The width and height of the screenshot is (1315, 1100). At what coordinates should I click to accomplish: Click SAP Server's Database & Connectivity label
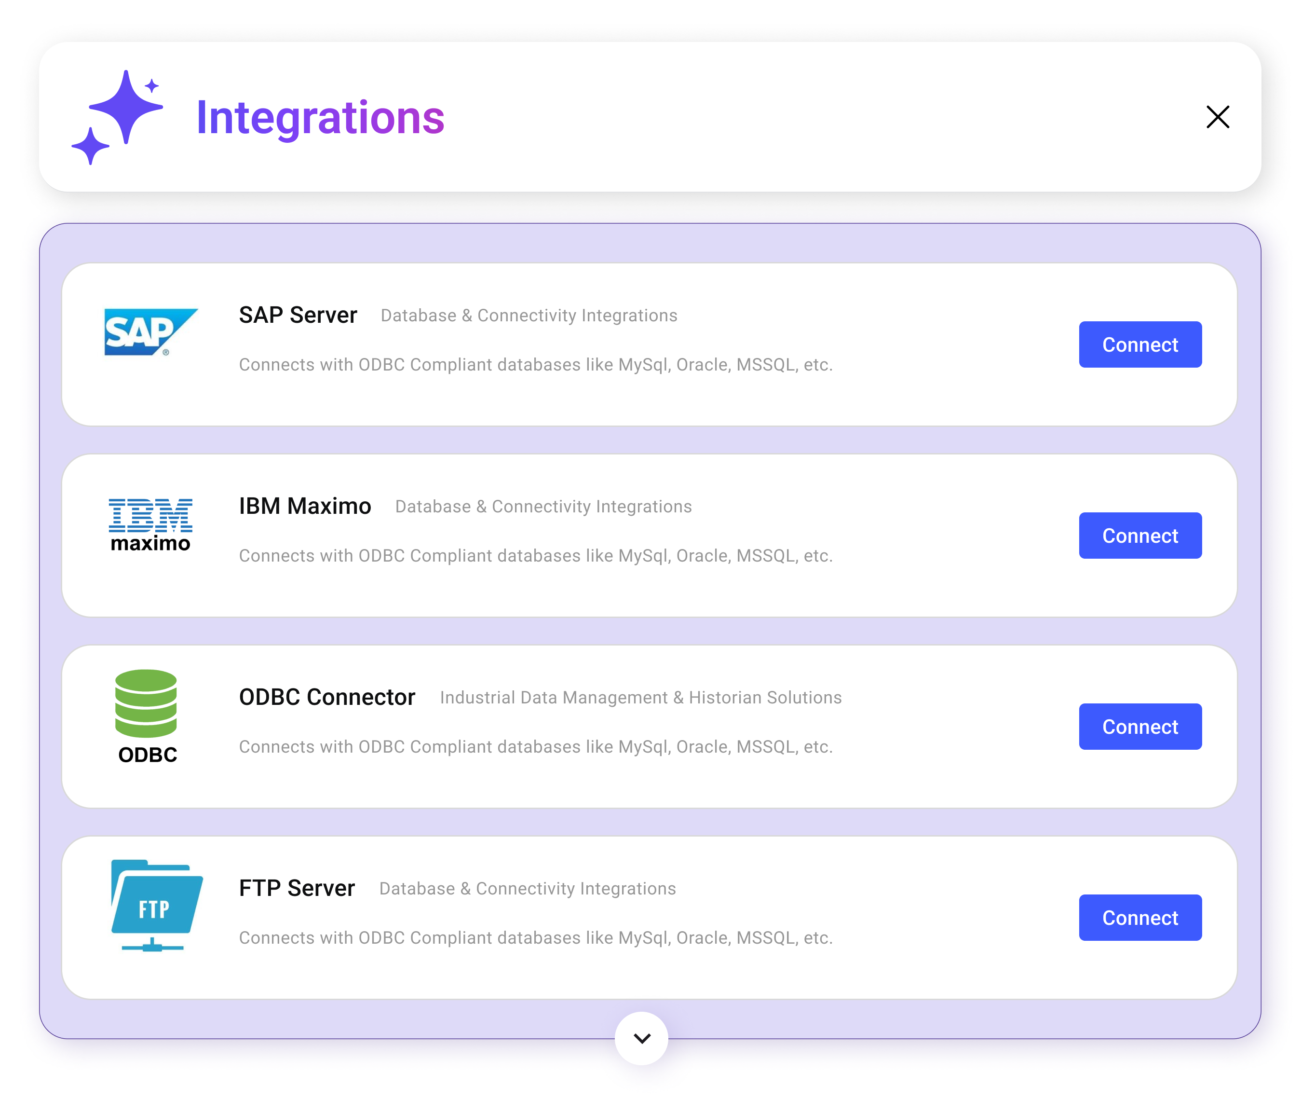click(x=529, y=316)
